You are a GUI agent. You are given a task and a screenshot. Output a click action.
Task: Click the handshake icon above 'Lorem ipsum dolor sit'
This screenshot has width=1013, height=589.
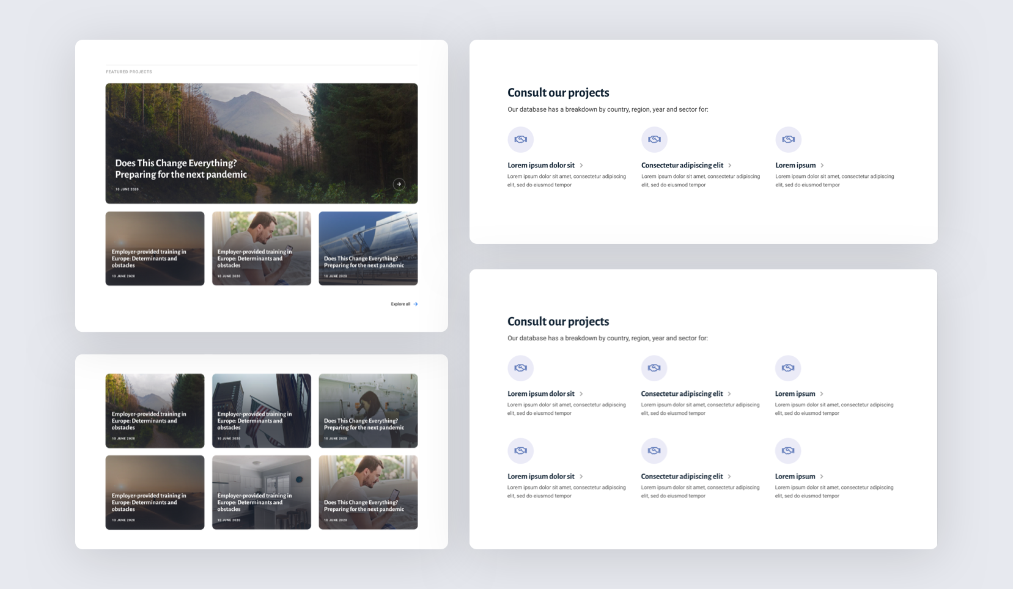[521, 139]
